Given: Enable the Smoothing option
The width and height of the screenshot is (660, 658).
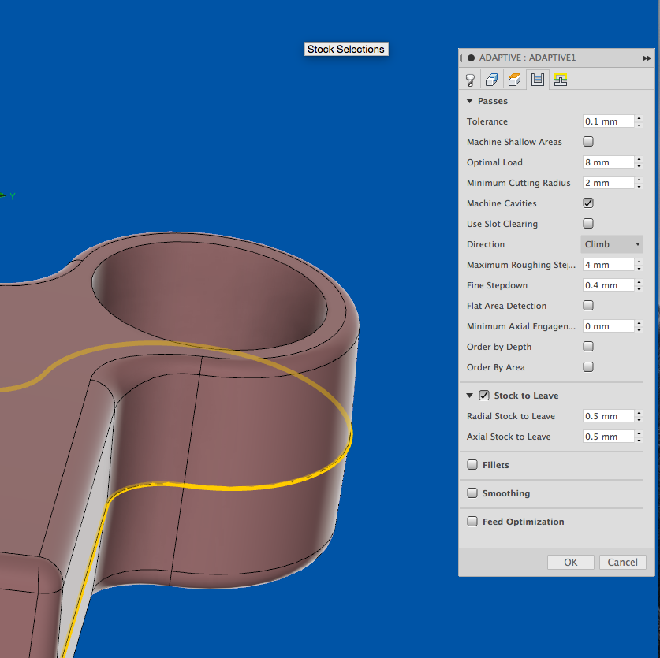Looking at the screenshot, I should pos(472,493).
